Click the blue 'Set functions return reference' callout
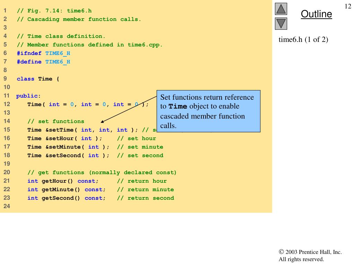The image size is (355, 266). point(208,111)
